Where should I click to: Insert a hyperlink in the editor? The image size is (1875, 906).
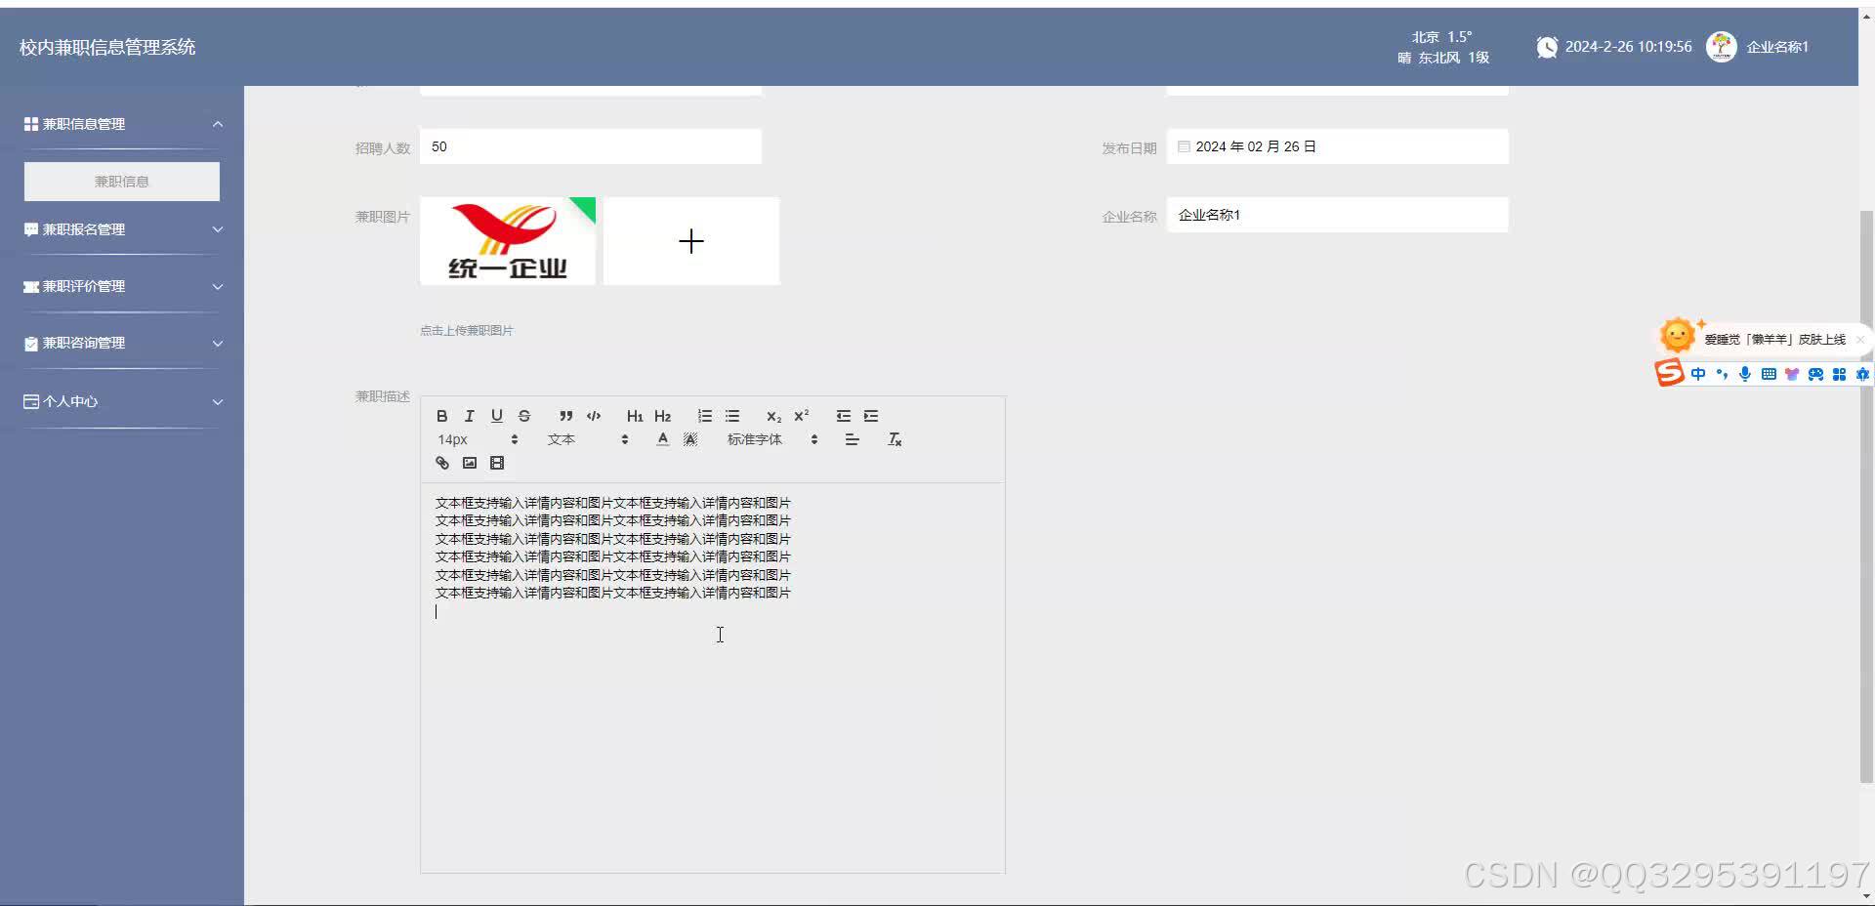pyautogui.click(x=441, y=462)
